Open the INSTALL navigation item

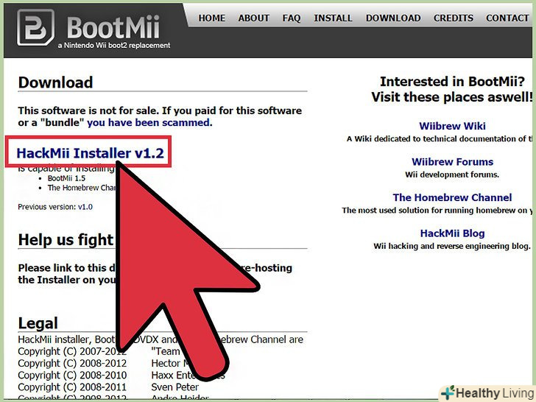tap(333, 18)
